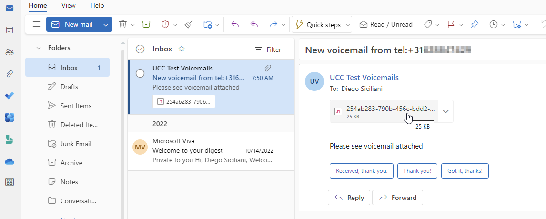Open the To Do checkmark app

click(x=10, y=96)
